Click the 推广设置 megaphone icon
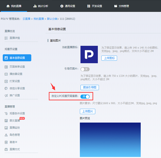 [x=6, y=95]
